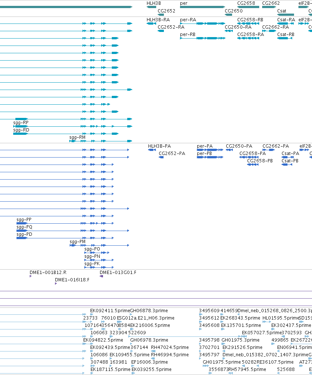This screenshot has width=312, height=375.
Task: Select the EK057027.5prime EST label
Action: [x=262, y=333]
